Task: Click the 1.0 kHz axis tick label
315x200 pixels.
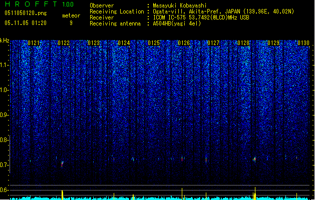Action: coord(5,90)
